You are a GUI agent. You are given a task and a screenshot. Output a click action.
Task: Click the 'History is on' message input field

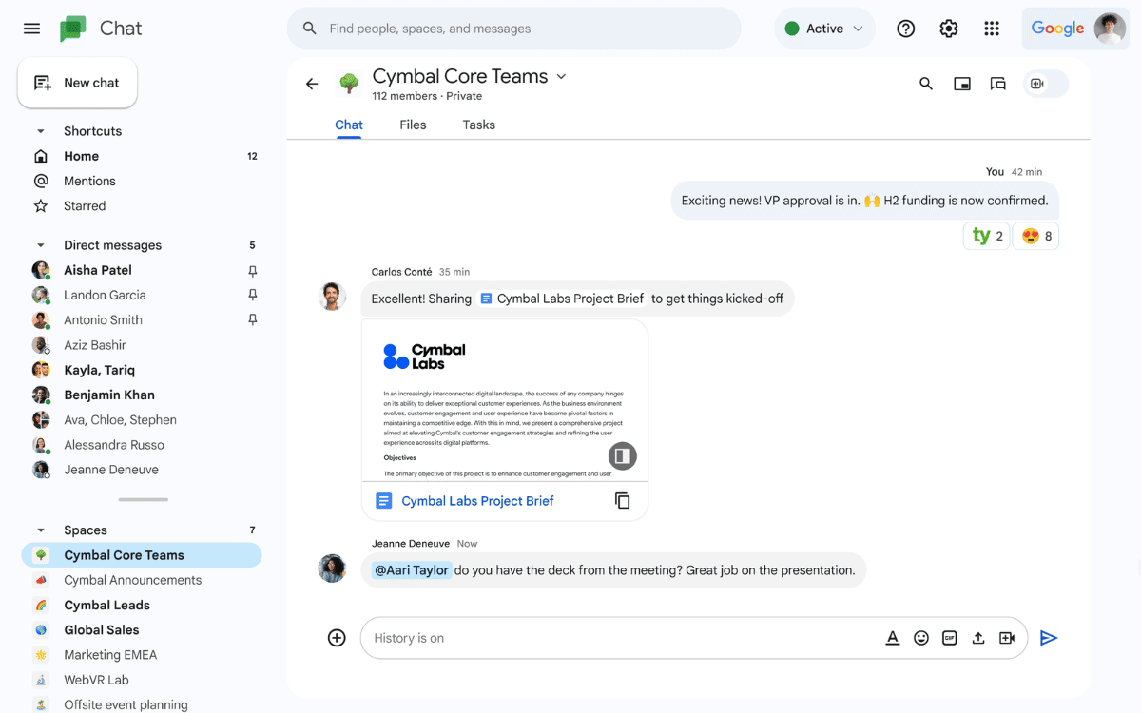click(x=570, y=638)
